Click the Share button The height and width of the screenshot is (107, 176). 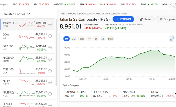click(x=145, y=19)
